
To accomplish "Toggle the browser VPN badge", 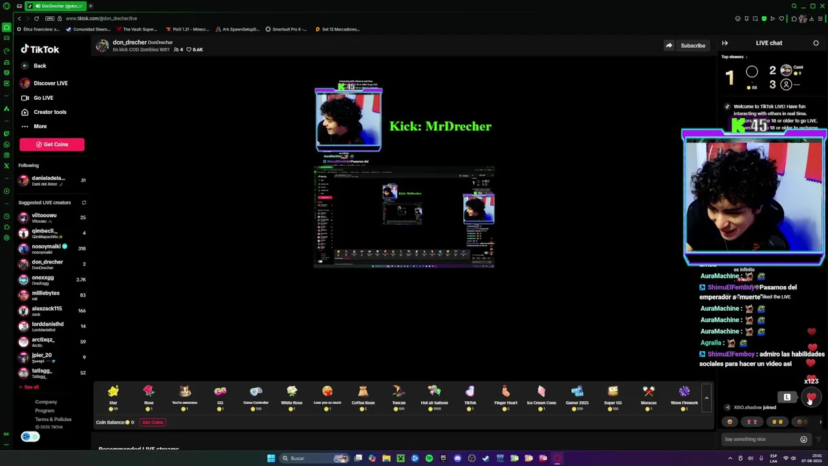I will (x=50, y=18).
